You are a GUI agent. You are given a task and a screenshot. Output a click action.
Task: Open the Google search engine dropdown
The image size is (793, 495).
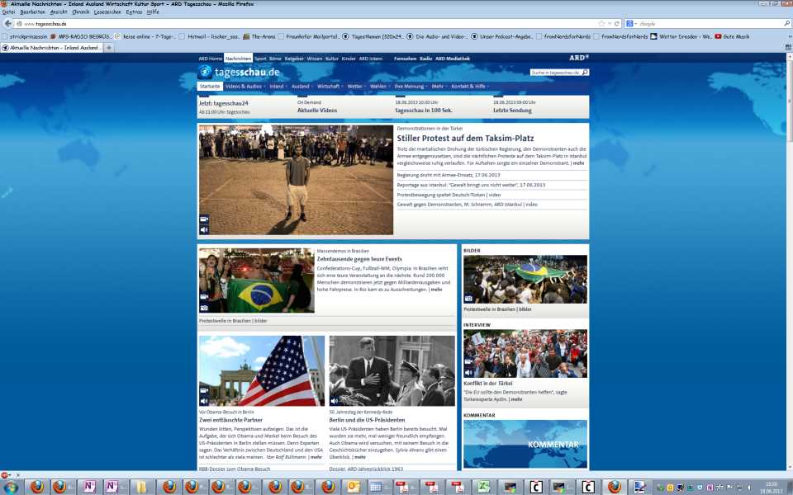[632, 24]
